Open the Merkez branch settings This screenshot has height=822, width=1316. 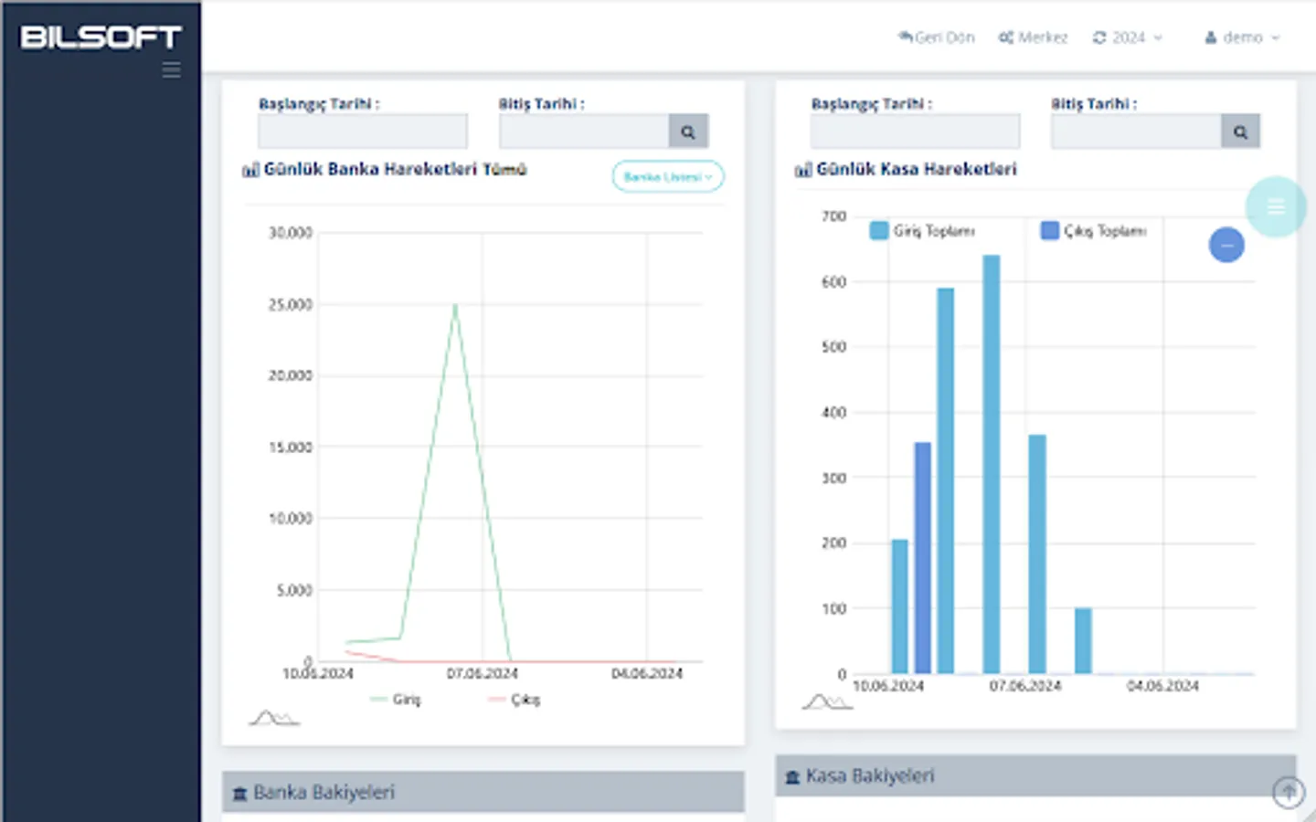coord(1034,37)
